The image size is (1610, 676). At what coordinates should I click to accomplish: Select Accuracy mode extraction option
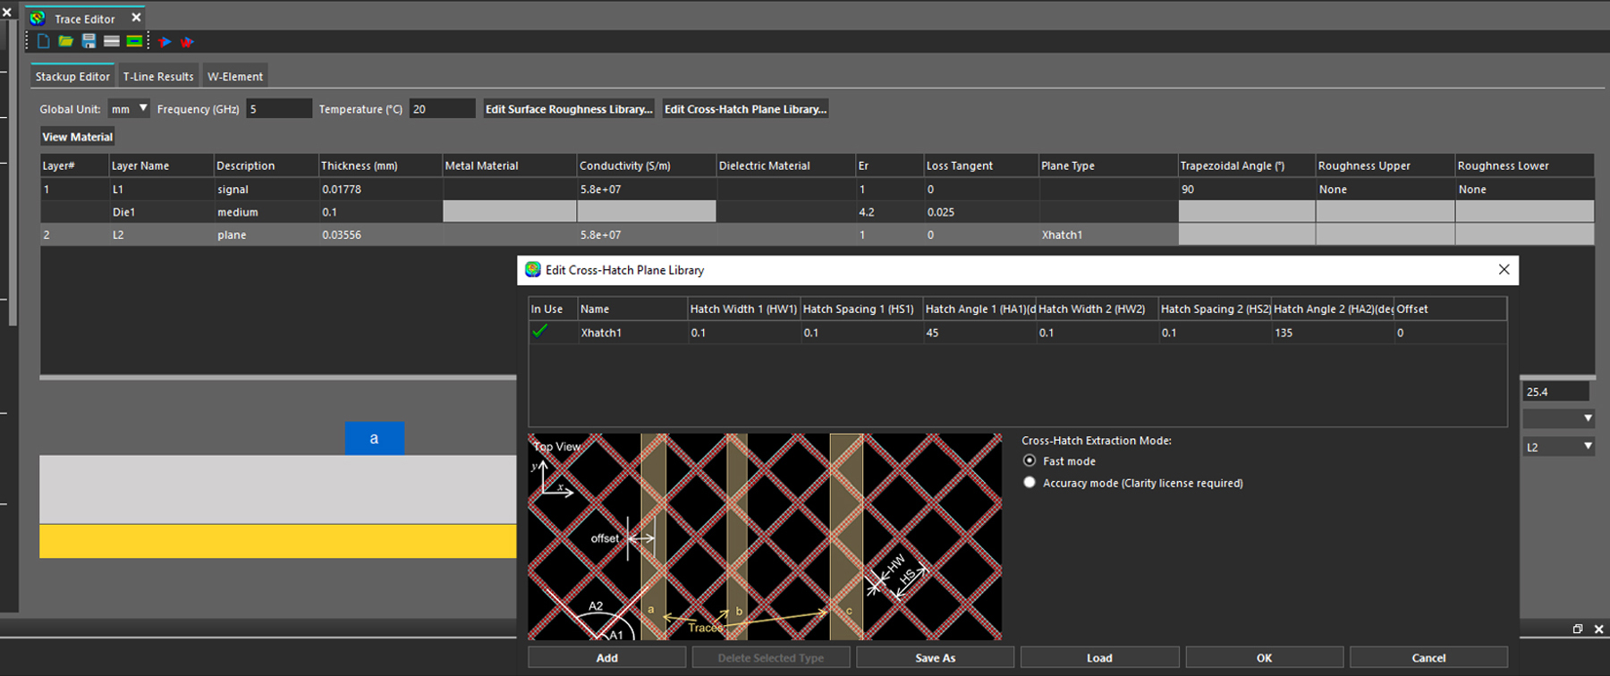point(1030,483)
